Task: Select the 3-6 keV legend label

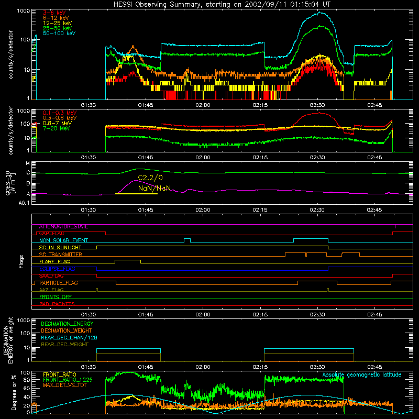Action: 54,13
